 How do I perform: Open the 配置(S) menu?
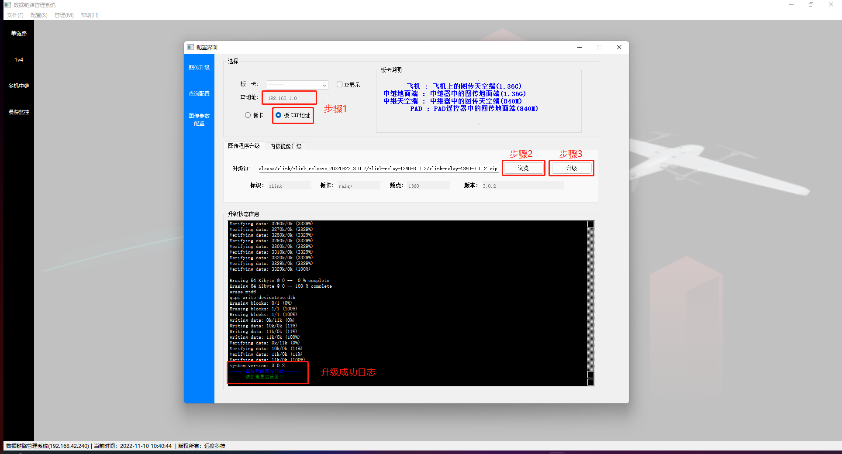coord(39,15)
